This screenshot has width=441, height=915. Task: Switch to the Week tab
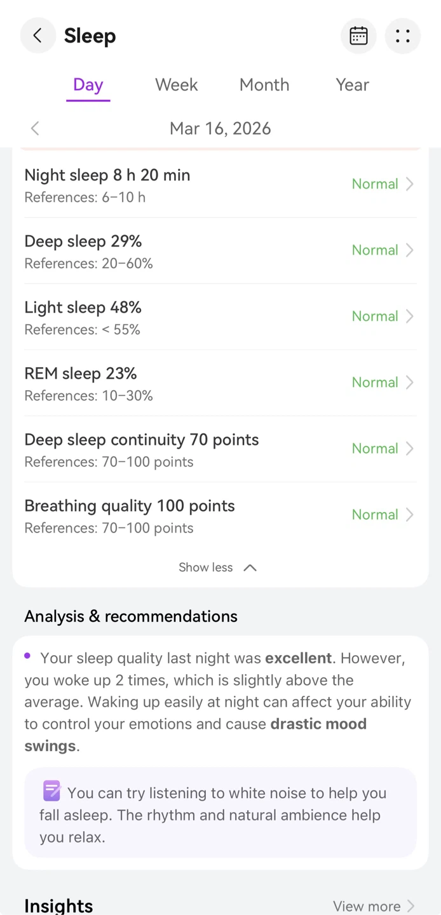pos(177,85)
